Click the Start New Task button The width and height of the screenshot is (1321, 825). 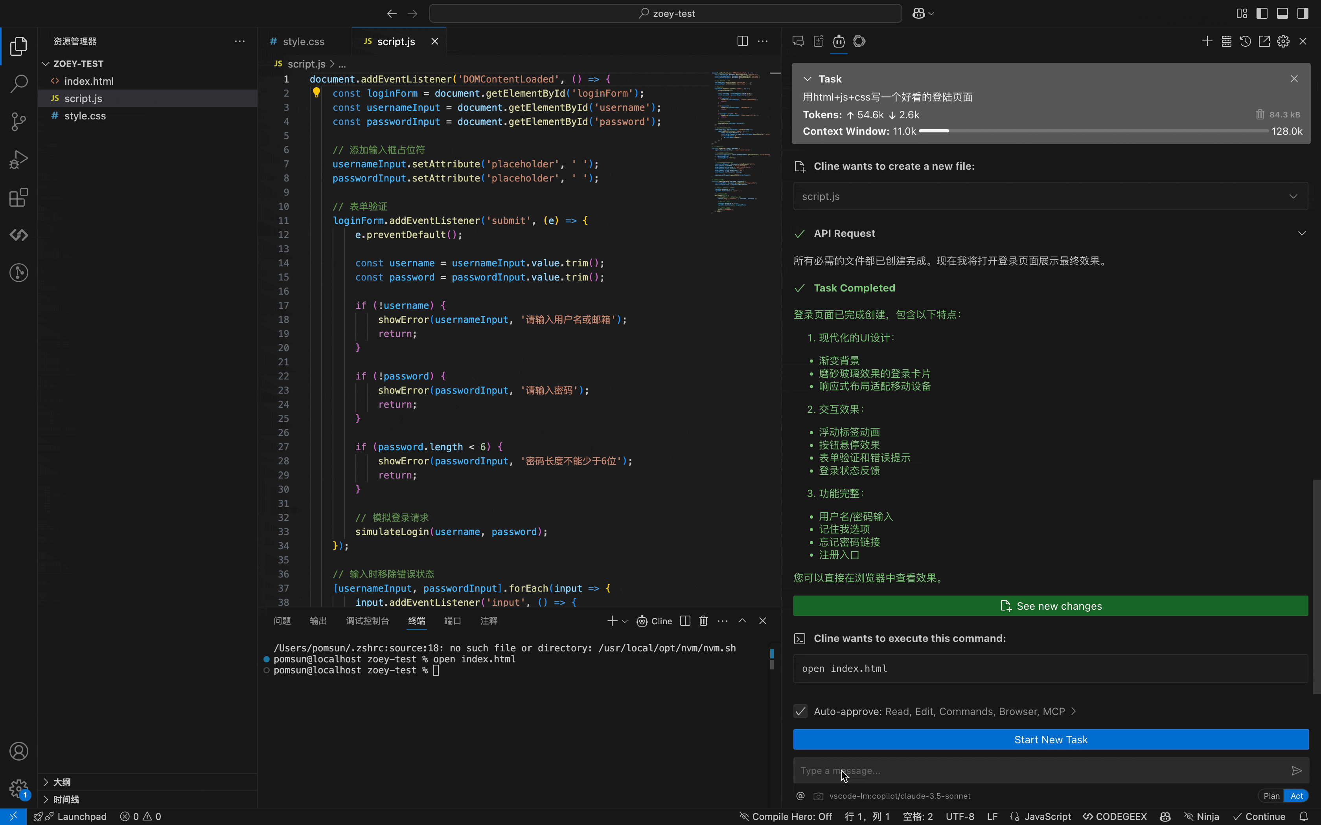point(1050,739)
